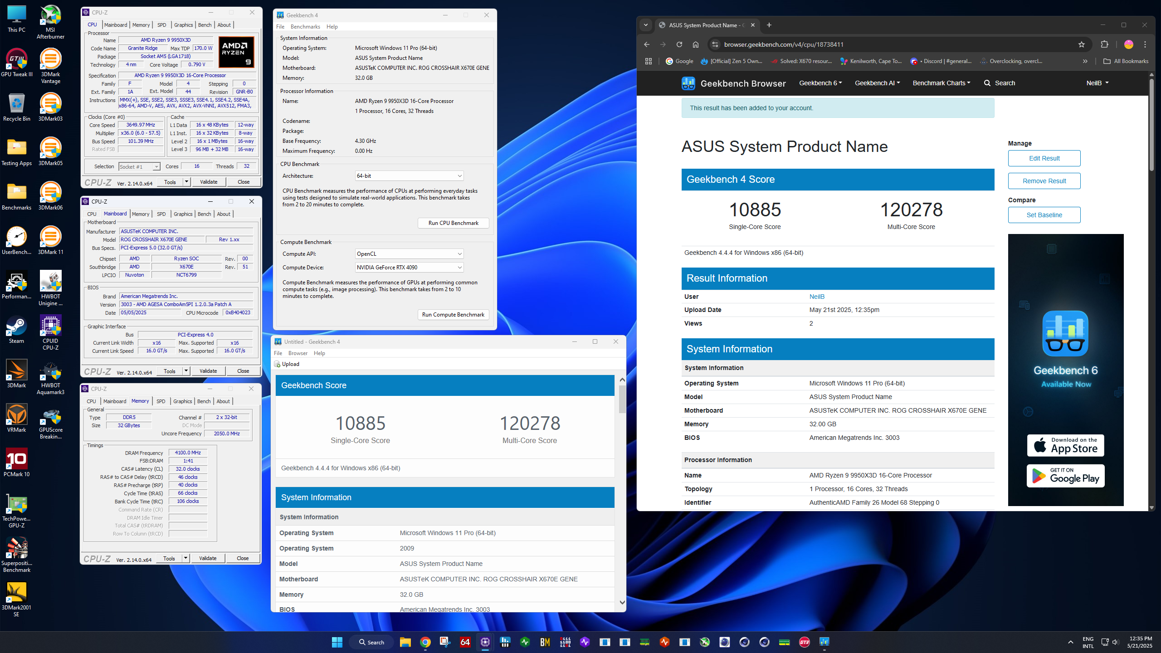The height and width of the screenshot is (653, 1161).
Task: Open the NeilB account dropdown
Action: 1098,83
